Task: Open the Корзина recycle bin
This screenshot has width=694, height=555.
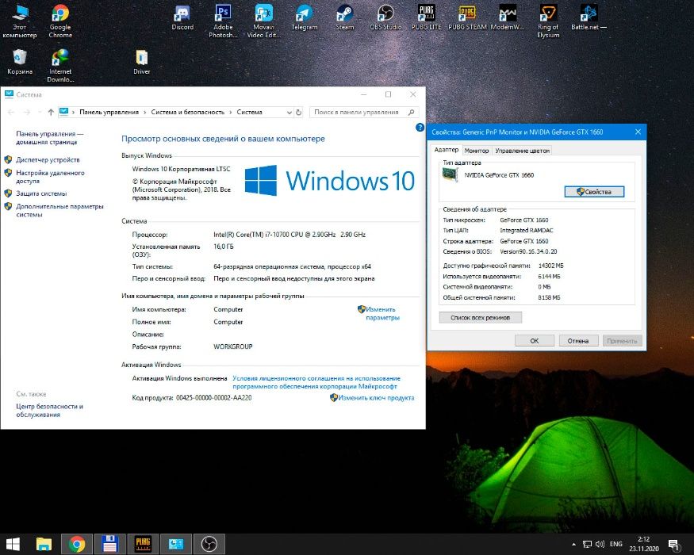Action: [20, 62]
